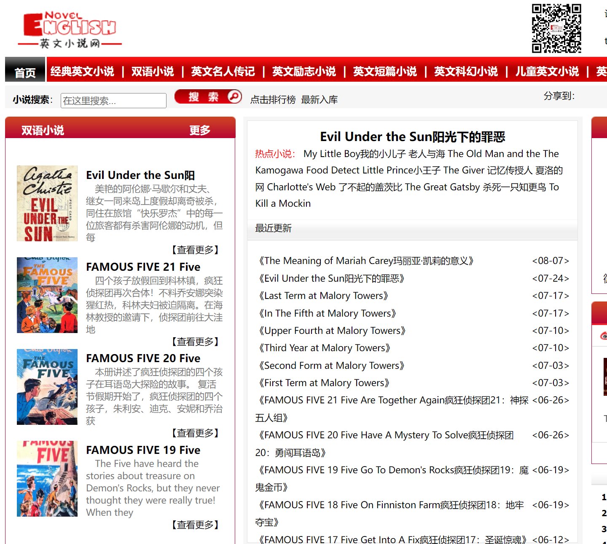Click 查看更多 under Evil Under the Sun
The image size is (607, 544).
(195, 250)
